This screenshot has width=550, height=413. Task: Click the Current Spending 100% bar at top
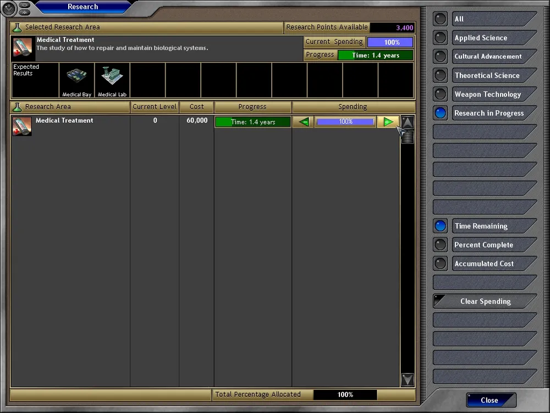pyautogui.click(x=390, y=42)
